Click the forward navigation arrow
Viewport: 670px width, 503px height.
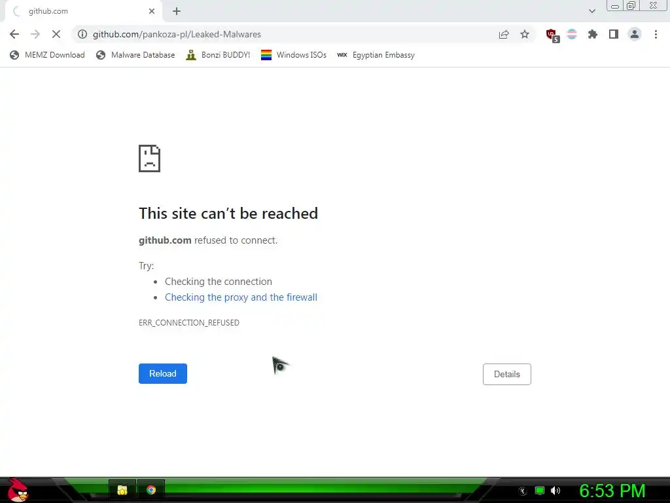tap(35, 34)
